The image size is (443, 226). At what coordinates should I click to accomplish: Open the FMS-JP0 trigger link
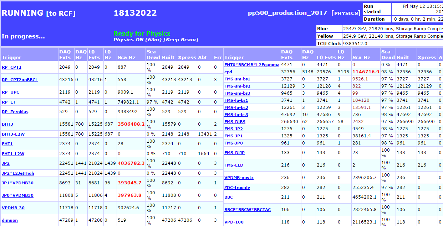(x=234, y=143)
